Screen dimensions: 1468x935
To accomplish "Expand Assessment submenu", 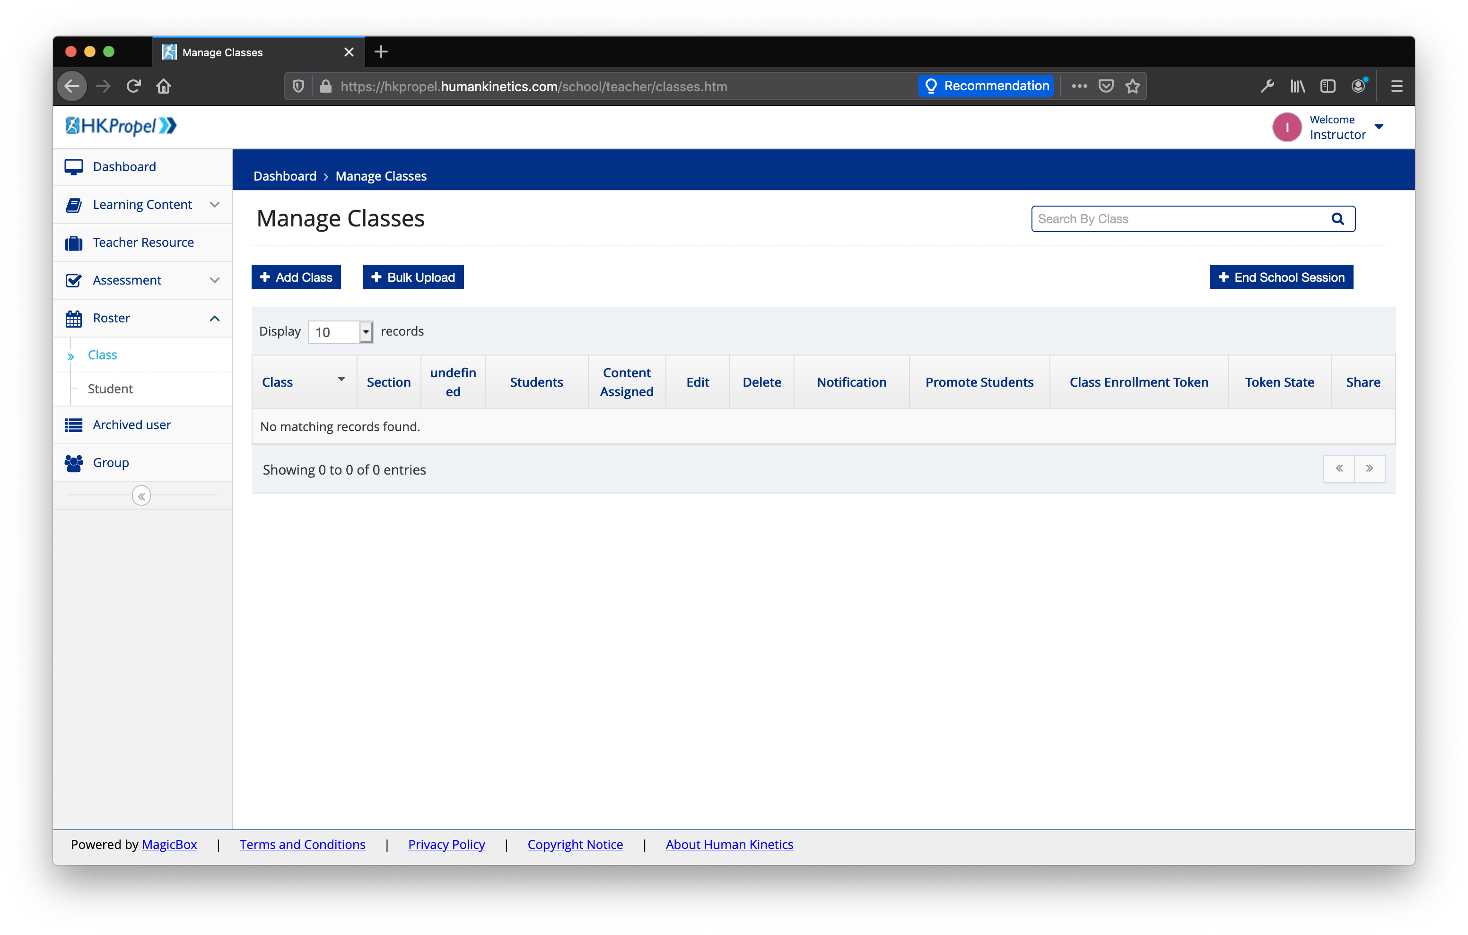I will point(214,280).
